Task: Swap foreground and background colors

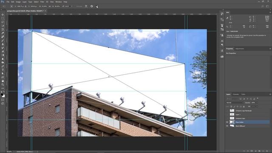Action: pos(4,92)
